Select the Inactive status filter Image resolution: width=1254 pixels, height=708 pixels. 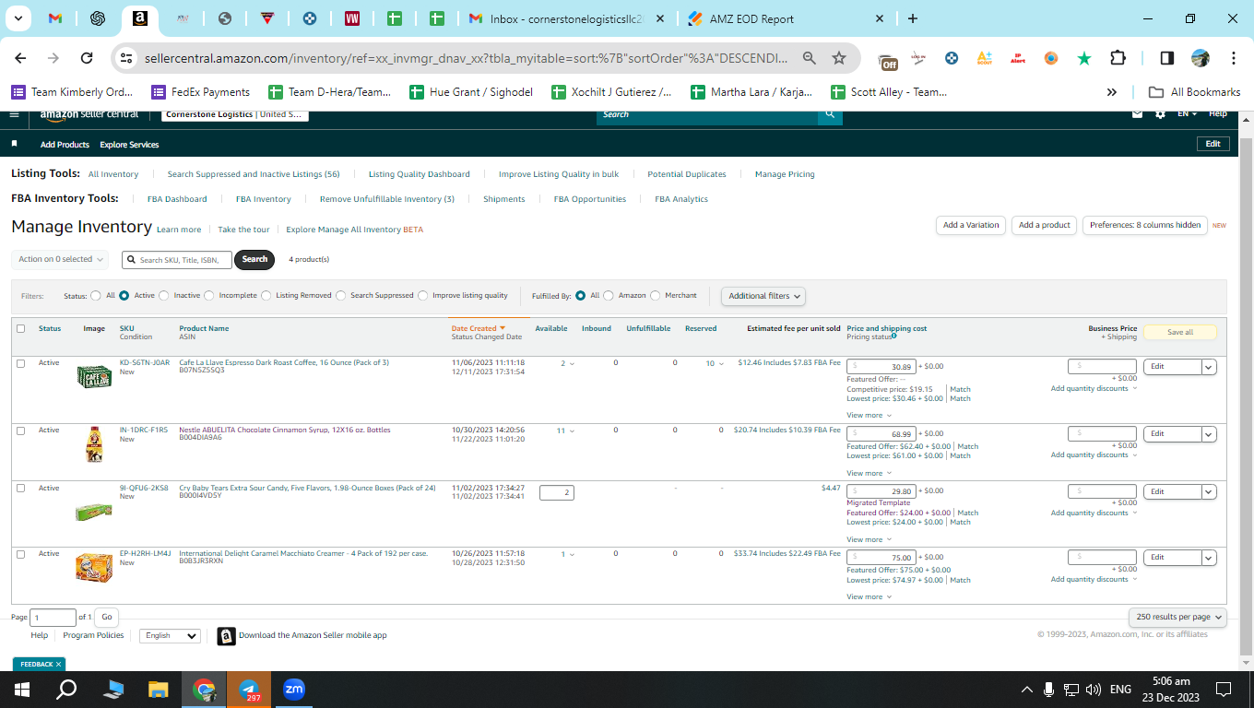click(164, 296)
